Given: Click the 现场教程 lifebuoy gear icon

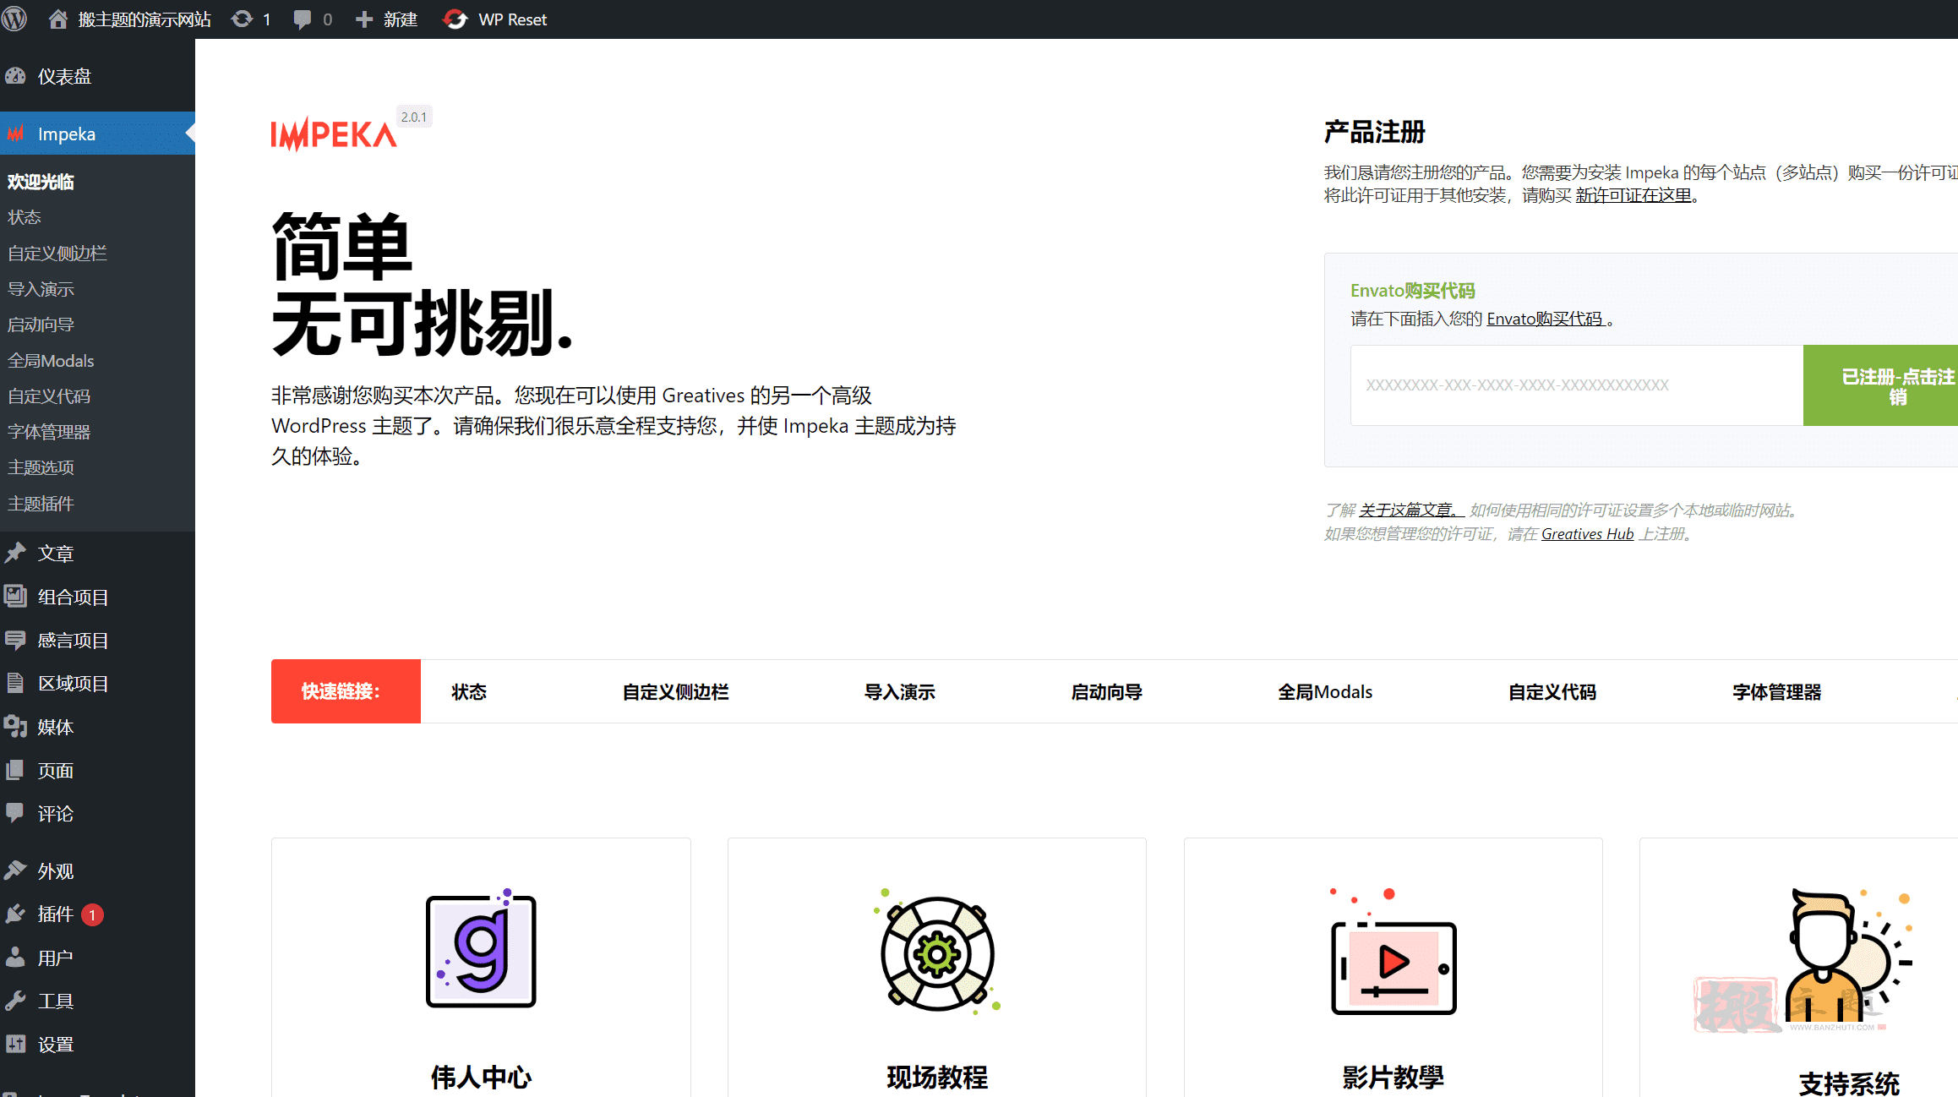Looking at the screenshot, I should coord(937,952).
